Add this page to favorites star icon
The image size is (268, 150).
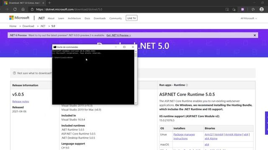(x=234, y=9)
